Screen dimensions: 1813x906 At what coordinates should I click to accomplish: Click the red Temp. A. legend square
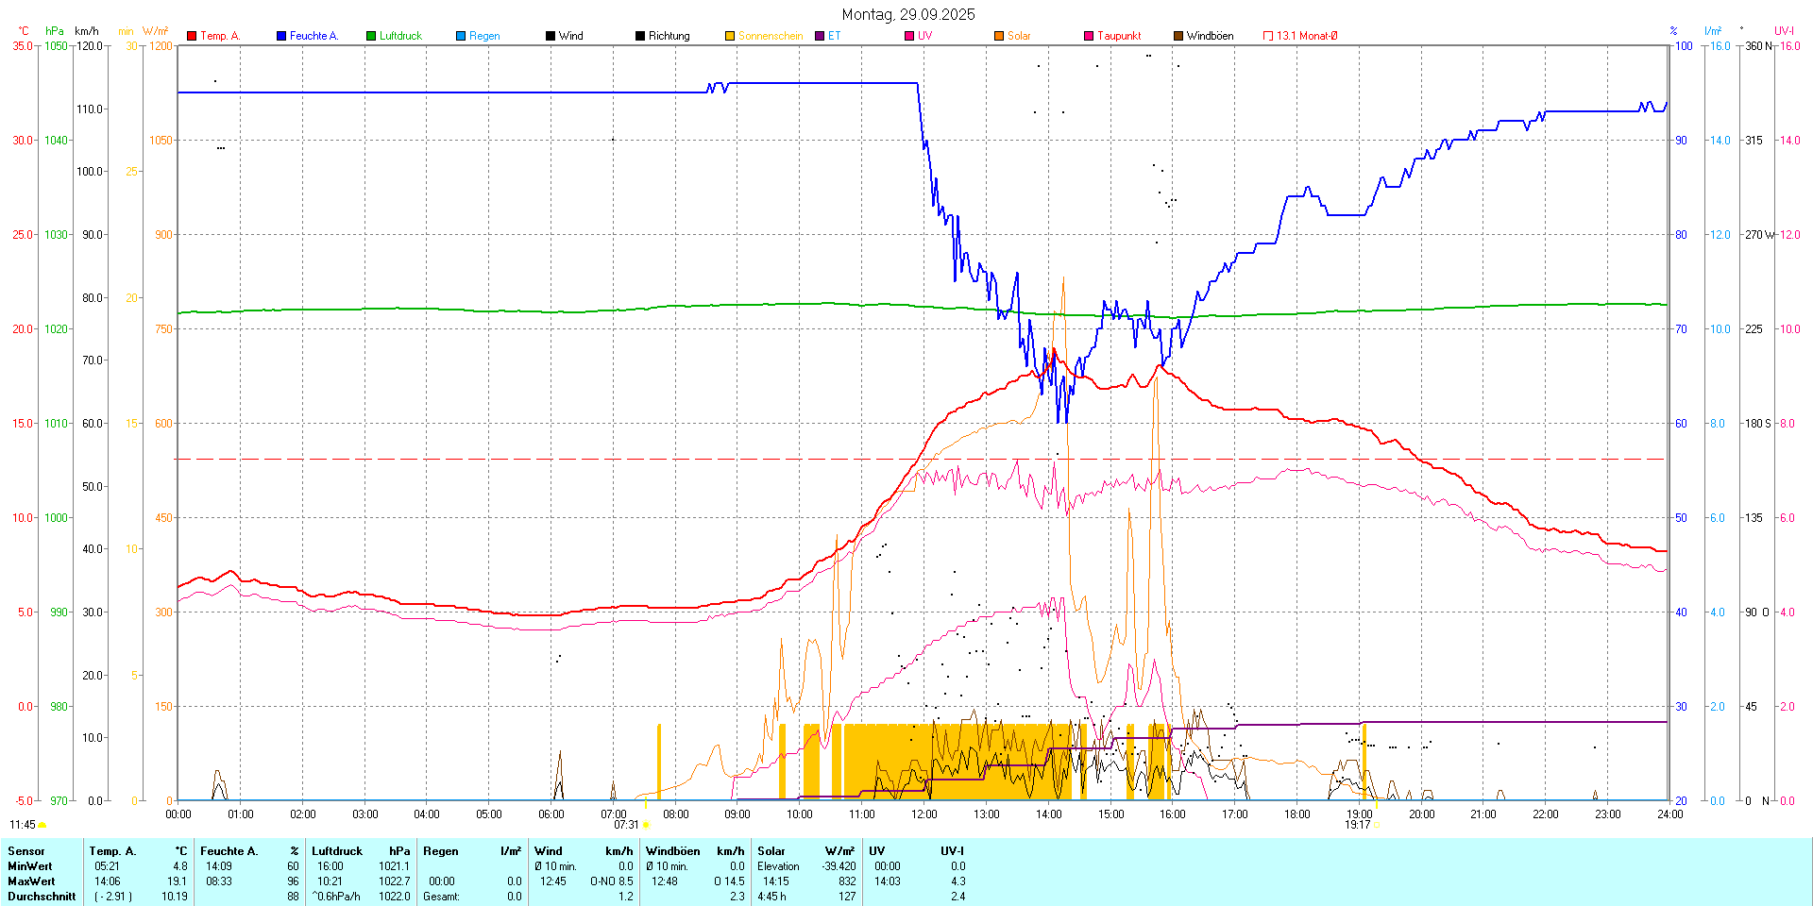192,36
